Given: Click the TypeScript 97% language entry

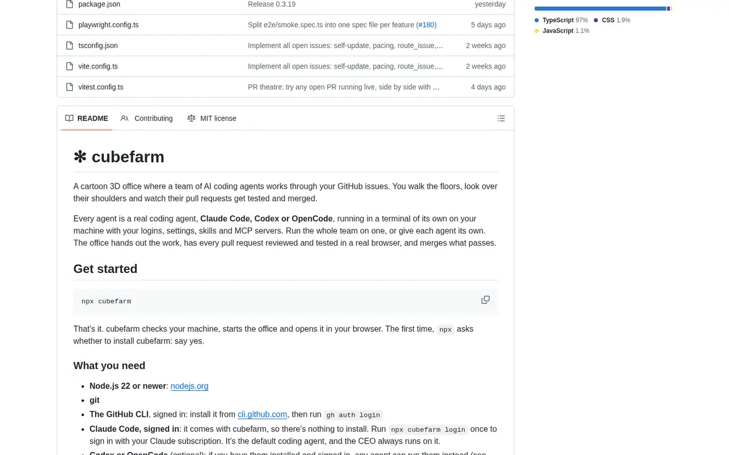Looking at the screenshot, I should pyautogui.click(x=561, y=20).
